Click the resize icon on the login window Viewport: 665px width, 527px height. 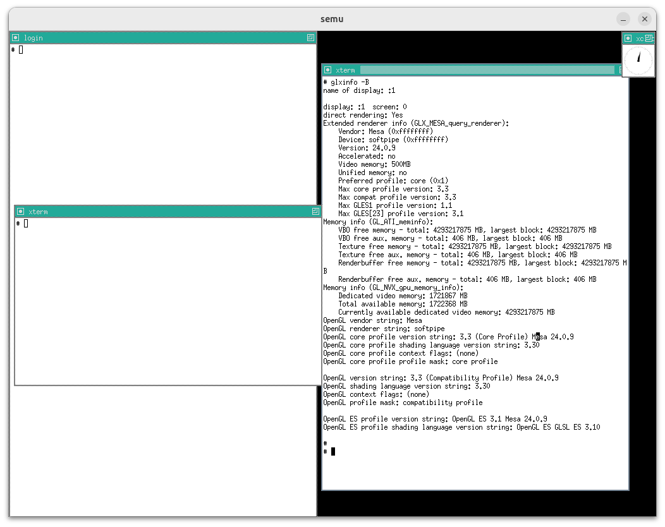pos(310,38)
